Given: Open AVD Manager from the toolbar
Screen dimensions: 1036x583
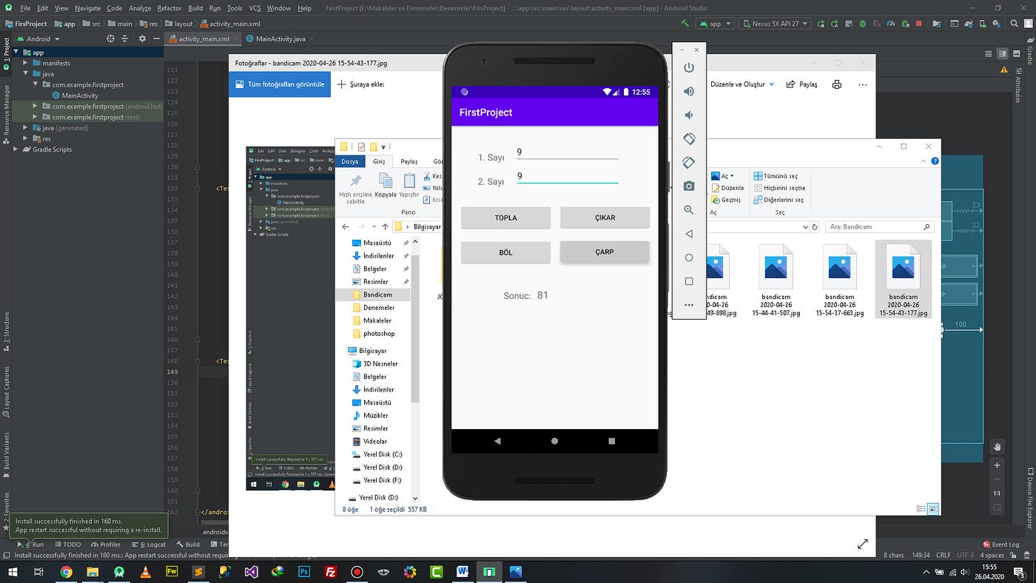Looking at the screenshot, I should 982,23.
